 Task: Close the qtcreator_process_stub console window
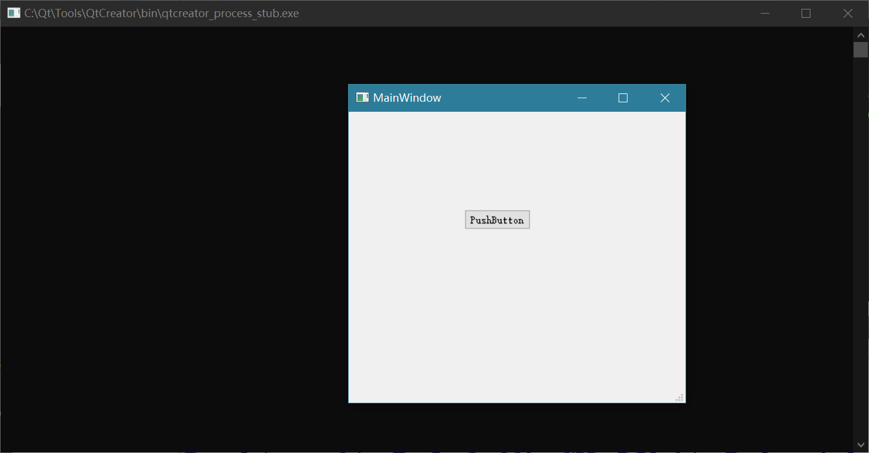click(x=848, y=14)
